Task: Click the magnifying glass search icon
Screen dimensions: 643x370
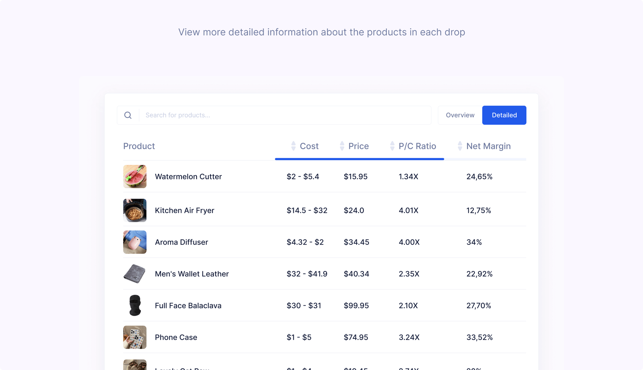Action: point(128,115)
